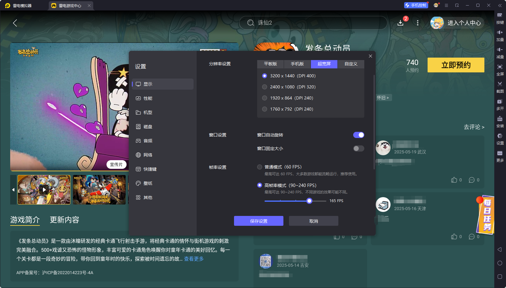506x288 pixels.
Task: Open the 按键 keyboard mapping tool
Action: coord(500,18)
